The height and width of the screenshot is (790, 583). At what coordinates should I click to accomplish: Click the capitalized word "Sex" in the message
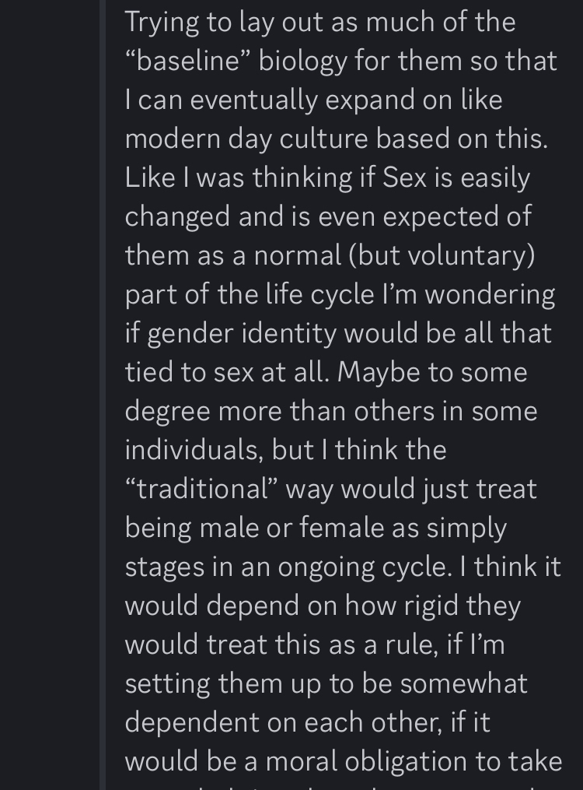[403, 177]
